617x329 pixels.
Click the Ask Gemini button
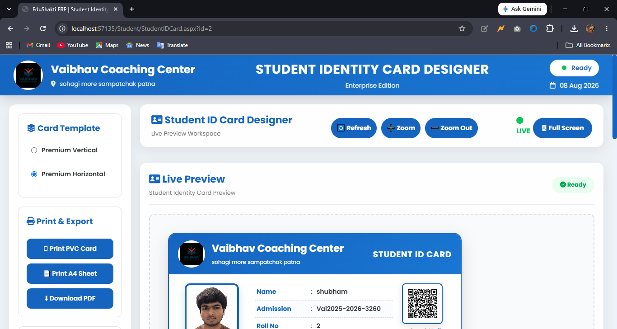[522, 9]
